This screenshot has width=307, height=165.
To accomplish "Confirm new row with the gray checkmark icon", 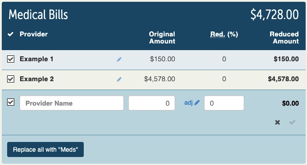I will tap(292, 122).
